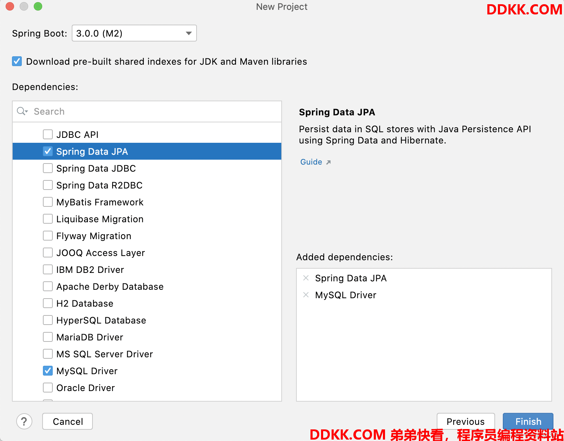Select the 'MyBatis Framework' row label
Viewport: 564px width, 441px height.
(x=100, y=202)
